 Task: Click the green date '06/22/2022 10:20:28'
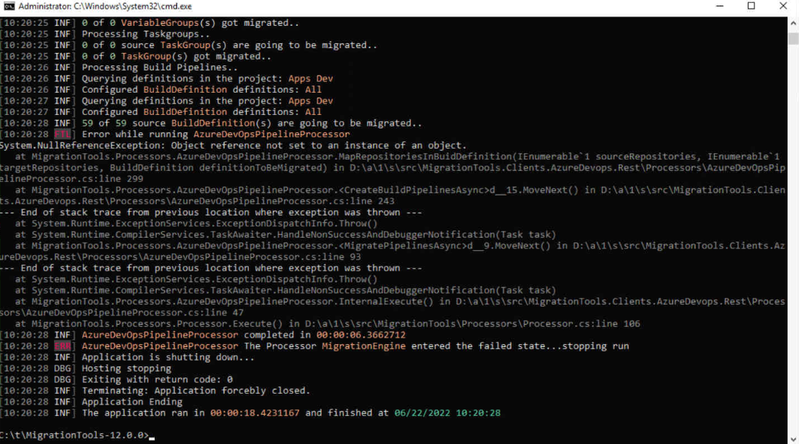447,413
